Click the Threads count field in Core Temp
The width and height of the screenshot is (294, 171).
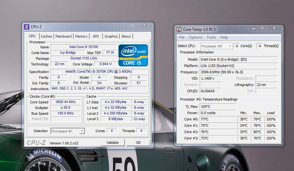tap(259, 46)
